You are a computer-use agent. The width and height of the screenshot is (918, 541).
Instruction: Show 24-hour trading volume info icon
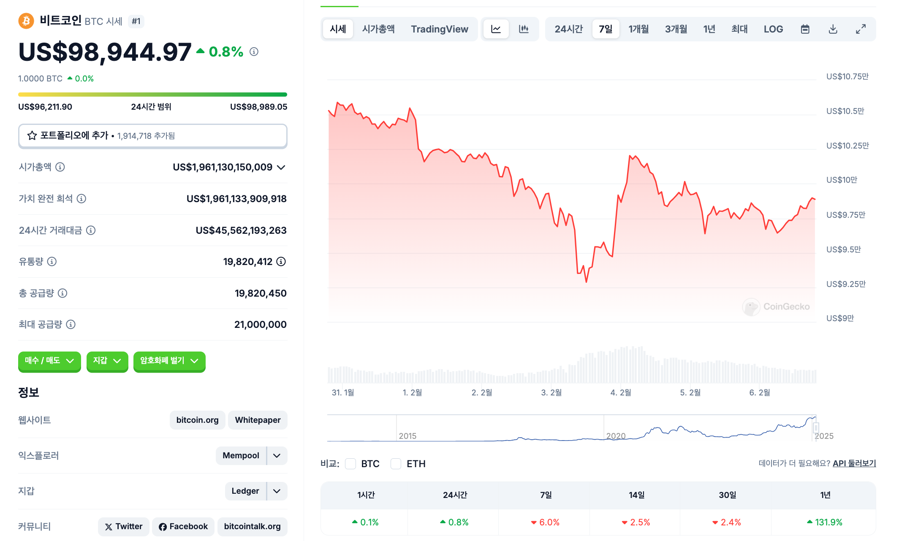[91, 230]
